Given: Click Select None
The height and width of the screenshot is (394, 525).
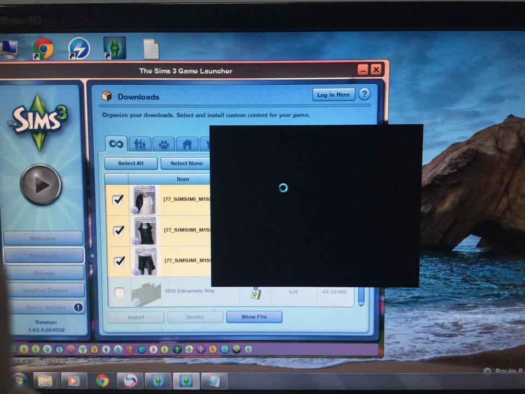Looking at the screenshot, I should pos(186,163).
